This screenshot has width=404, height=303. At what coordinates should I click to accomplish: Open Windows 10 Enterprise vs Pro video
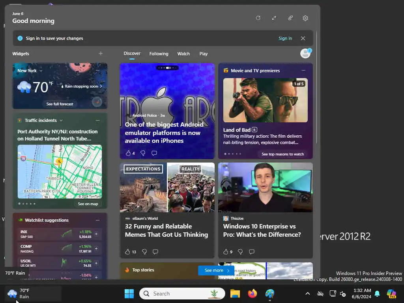pos(262,230)
